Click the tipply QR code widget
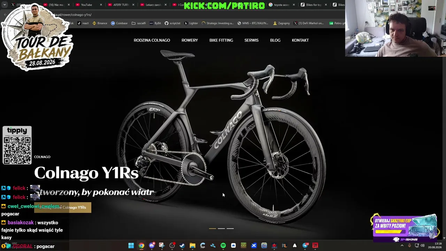This screenshot has height=251, width=446. tap(17, 145)
